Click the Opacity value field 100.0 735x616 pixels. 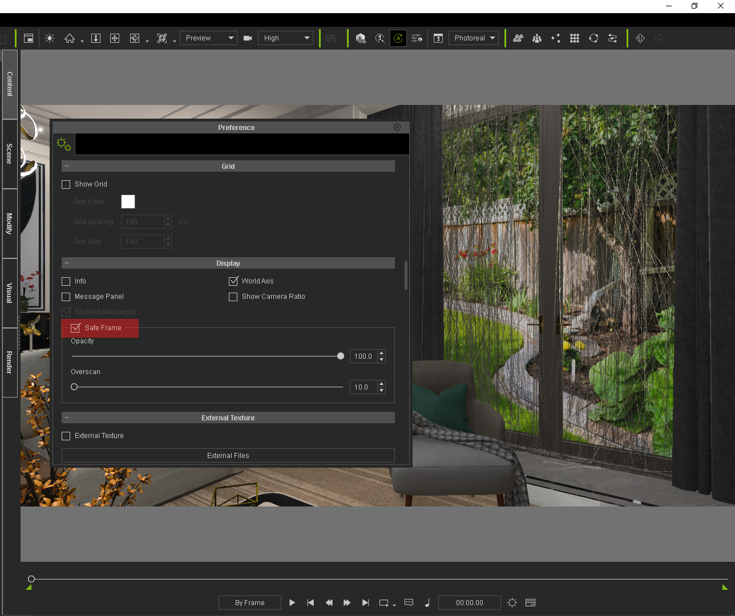364,356
